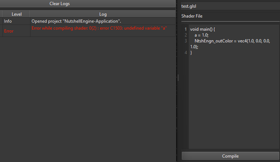Click the Level column header

click(x=17, y=14)
